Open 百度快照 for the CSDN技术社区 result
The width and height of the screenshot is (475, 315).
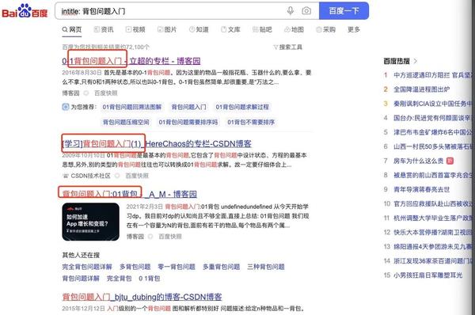click(x=137, y=176)
